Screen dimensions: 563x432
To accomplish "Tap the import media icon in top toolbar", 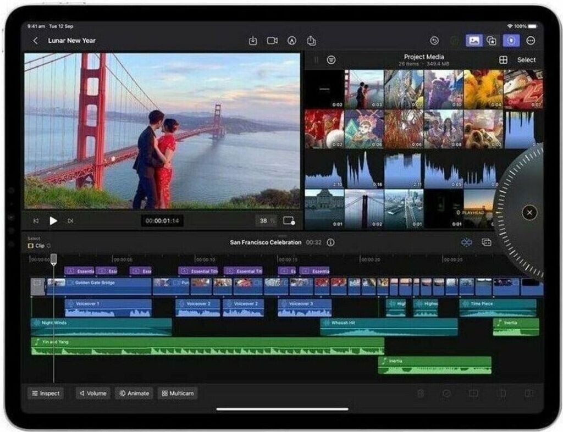I will click(x=253, y=41).
